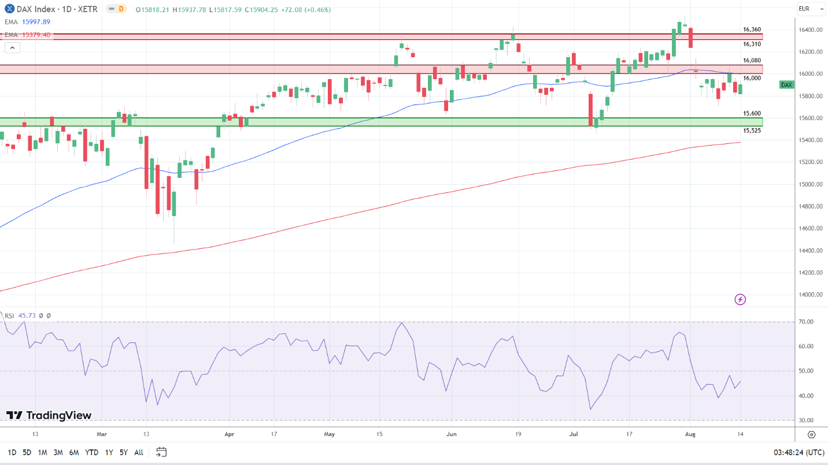Click the Jun label on time axis

pos(452,434)
